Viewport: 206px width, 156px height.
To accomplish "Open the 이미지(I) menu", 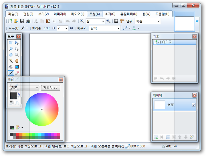I will (x=60, y=14).
